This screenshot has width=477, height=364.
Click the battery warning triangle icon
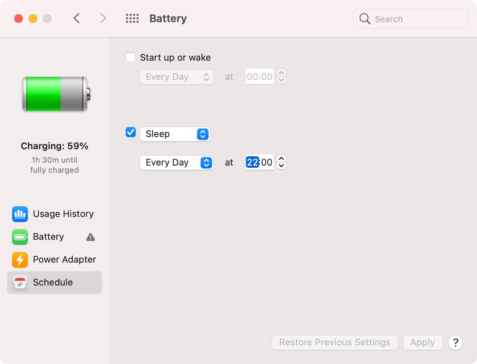[91, 237]
